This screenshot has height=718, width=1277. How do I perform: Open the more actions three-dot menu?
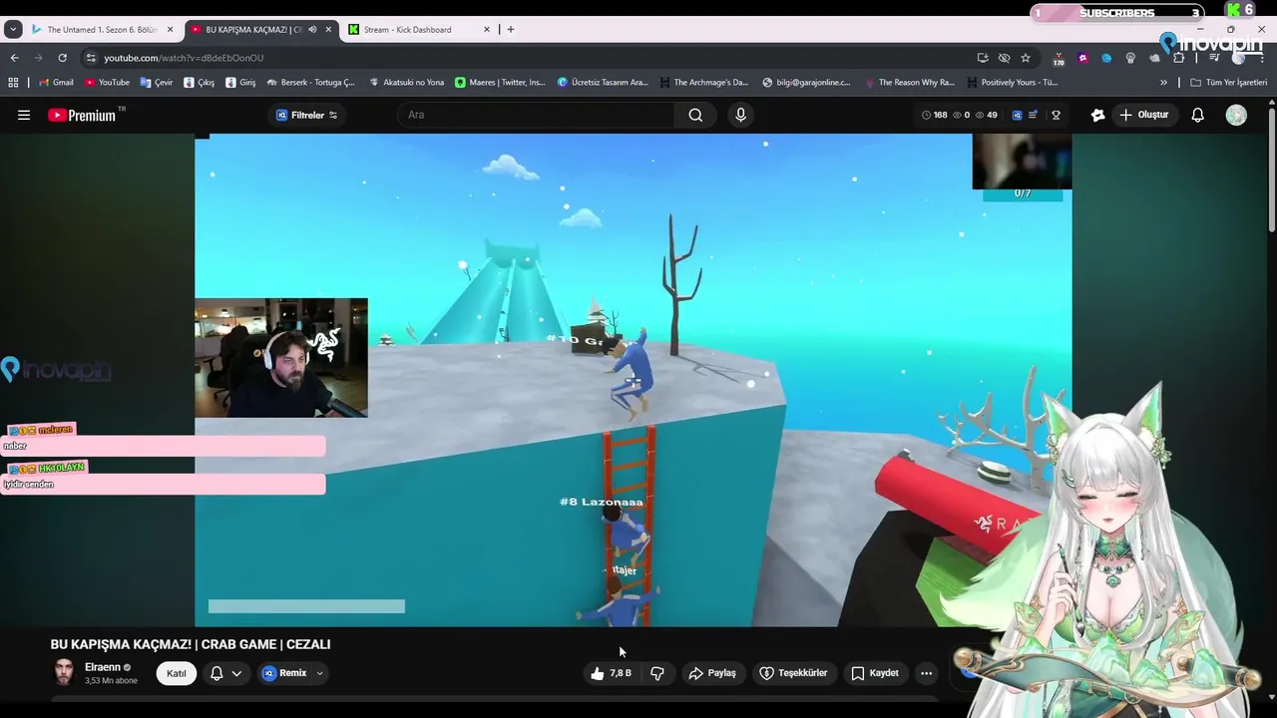tap(926, 673)
